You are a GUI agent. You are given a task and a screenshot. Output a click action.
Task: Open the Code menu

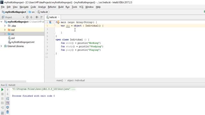(33, 7)
